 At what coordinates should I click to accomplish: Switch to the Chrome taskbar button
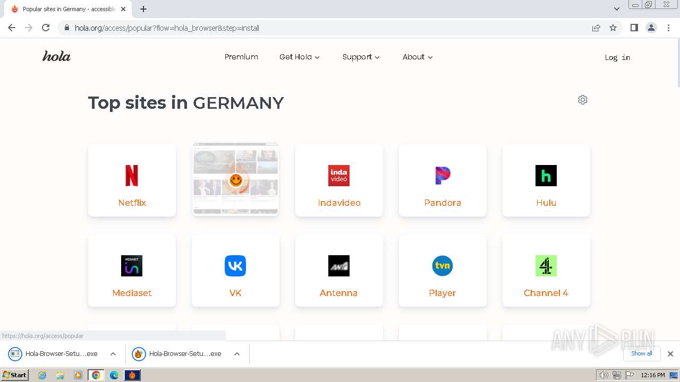pos(96,375)
